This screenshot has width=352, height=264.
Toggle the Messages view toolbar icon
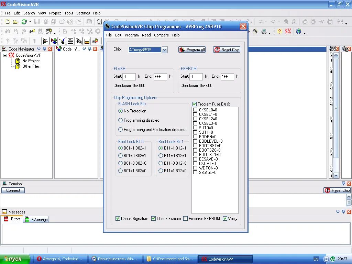coord(87,41)
